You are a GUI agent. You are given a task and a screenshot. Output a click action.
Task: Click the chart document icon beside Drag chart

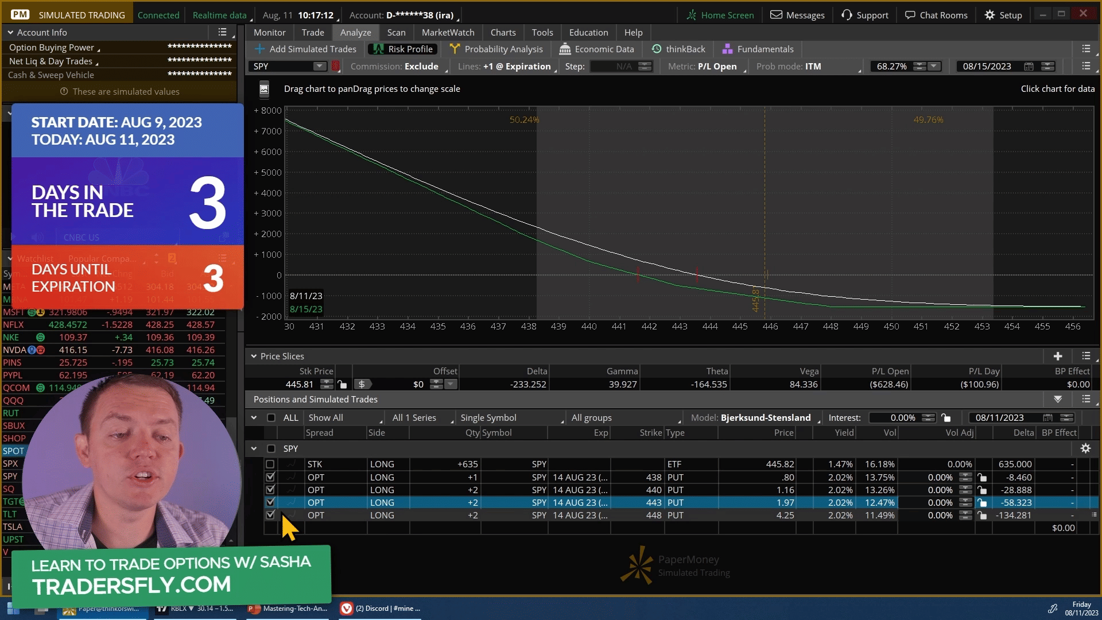coord(264,89)
